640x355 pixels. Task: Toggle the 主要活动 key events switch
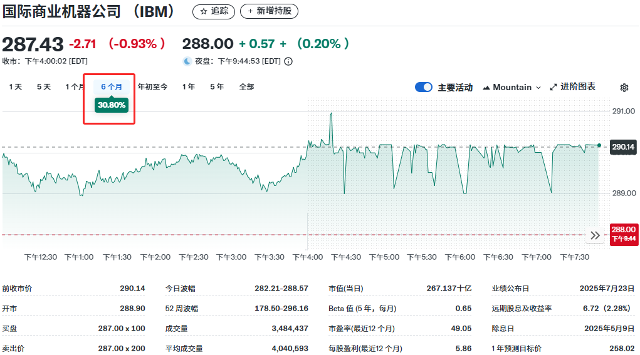tap(424, 87)
